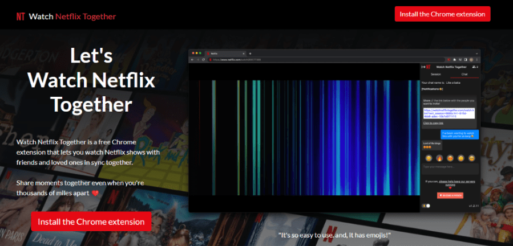Click the Notifications label in the chat panel
Screen dimensions: 513x246
pyautogui.click(x=432, y=89)
